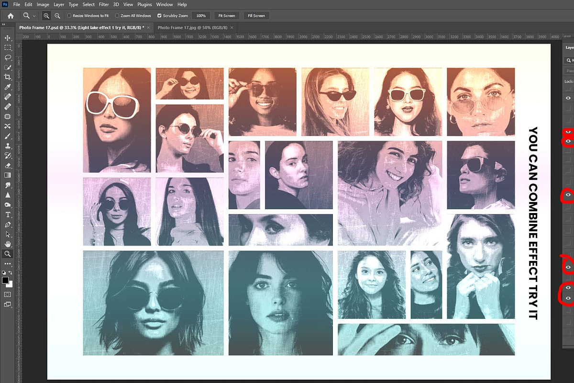574x383 pixels.
Task: Open the Edit menu
Action: tap(29, 4)
